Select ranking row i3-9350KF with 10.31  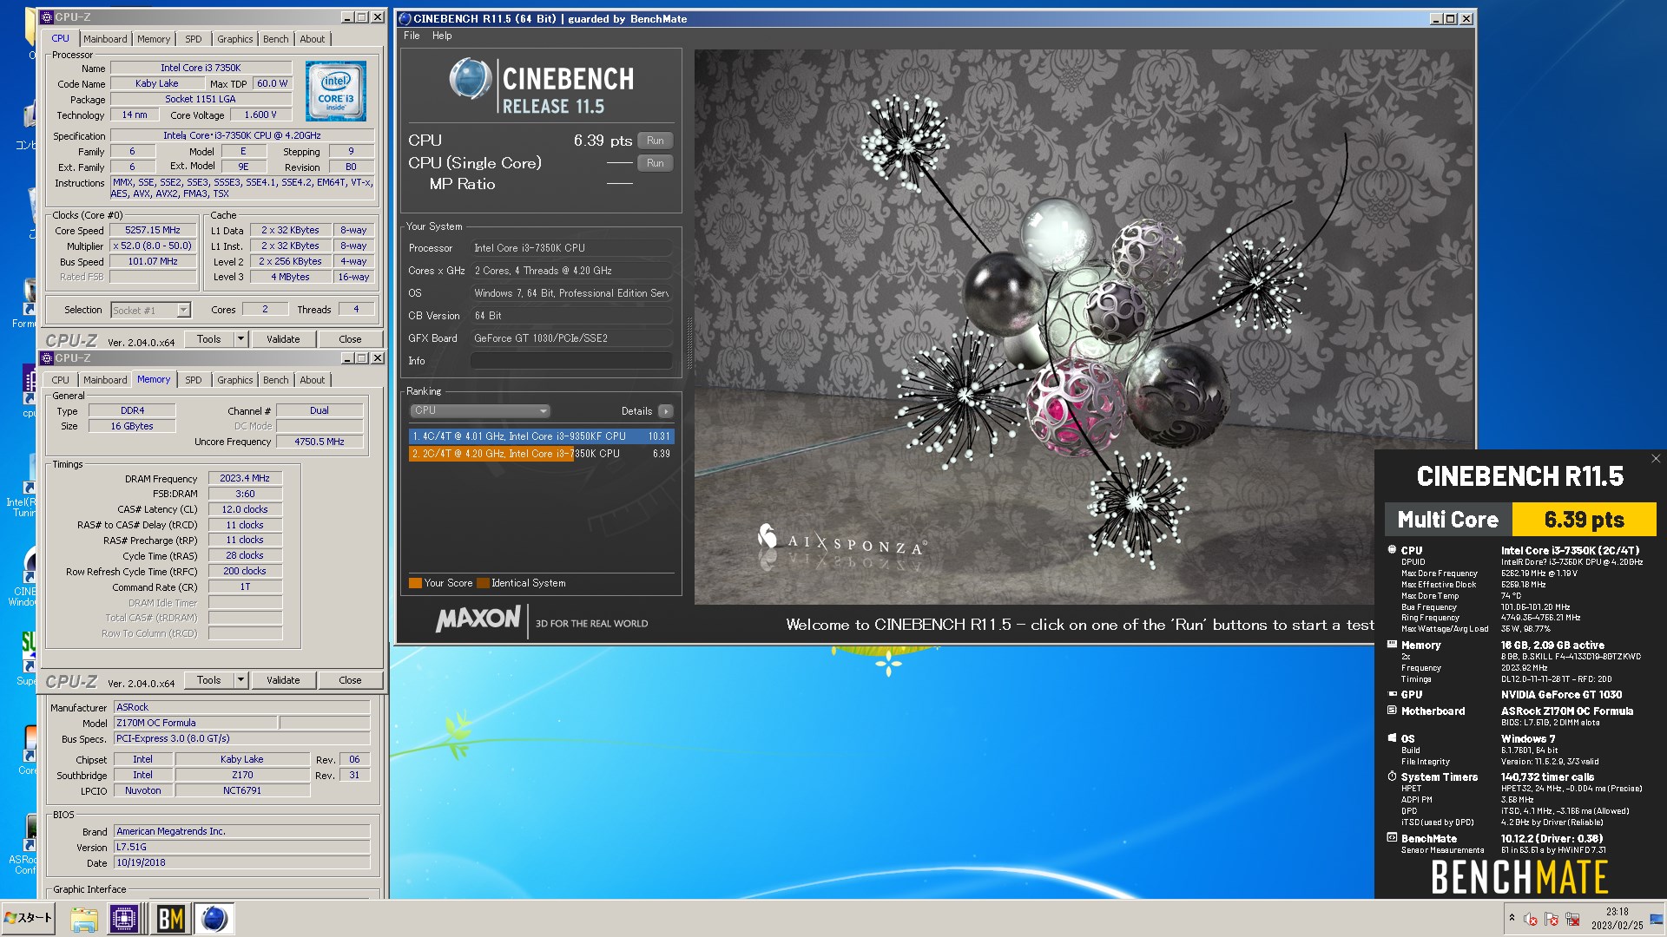541,436
